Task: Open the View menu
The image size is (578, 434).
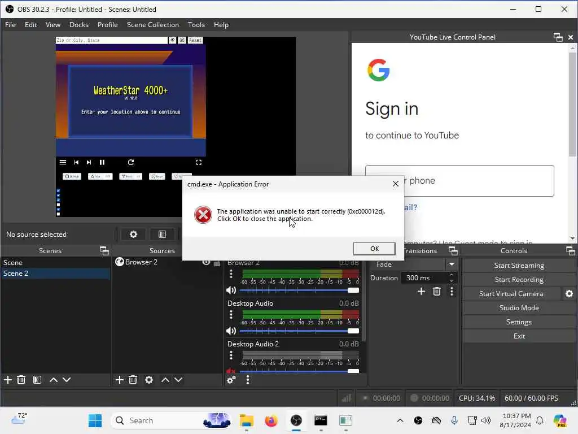Action: click(x=52, y=25)
